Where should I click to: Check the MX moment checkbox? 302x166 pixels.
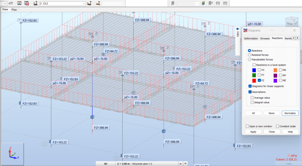point(280,70)
